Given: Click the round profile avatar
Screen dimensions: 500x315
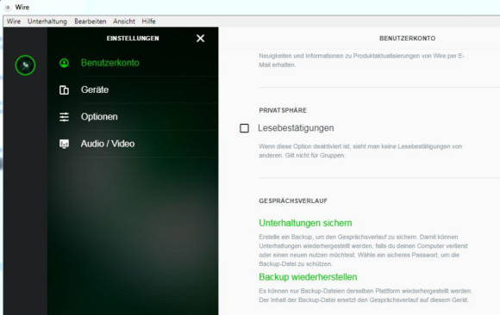Looking at the screenshot, I should pos(25,65).
